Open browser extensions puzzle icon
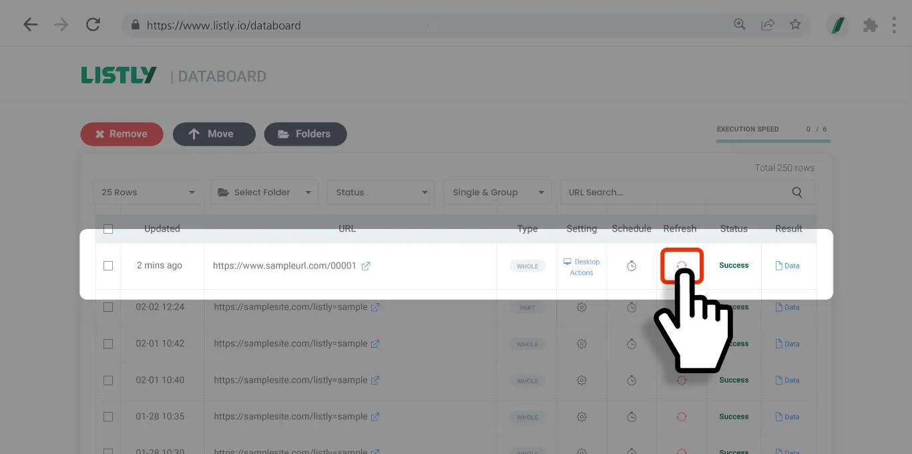This screenshot has width=912, height=454. click(870, 25)
